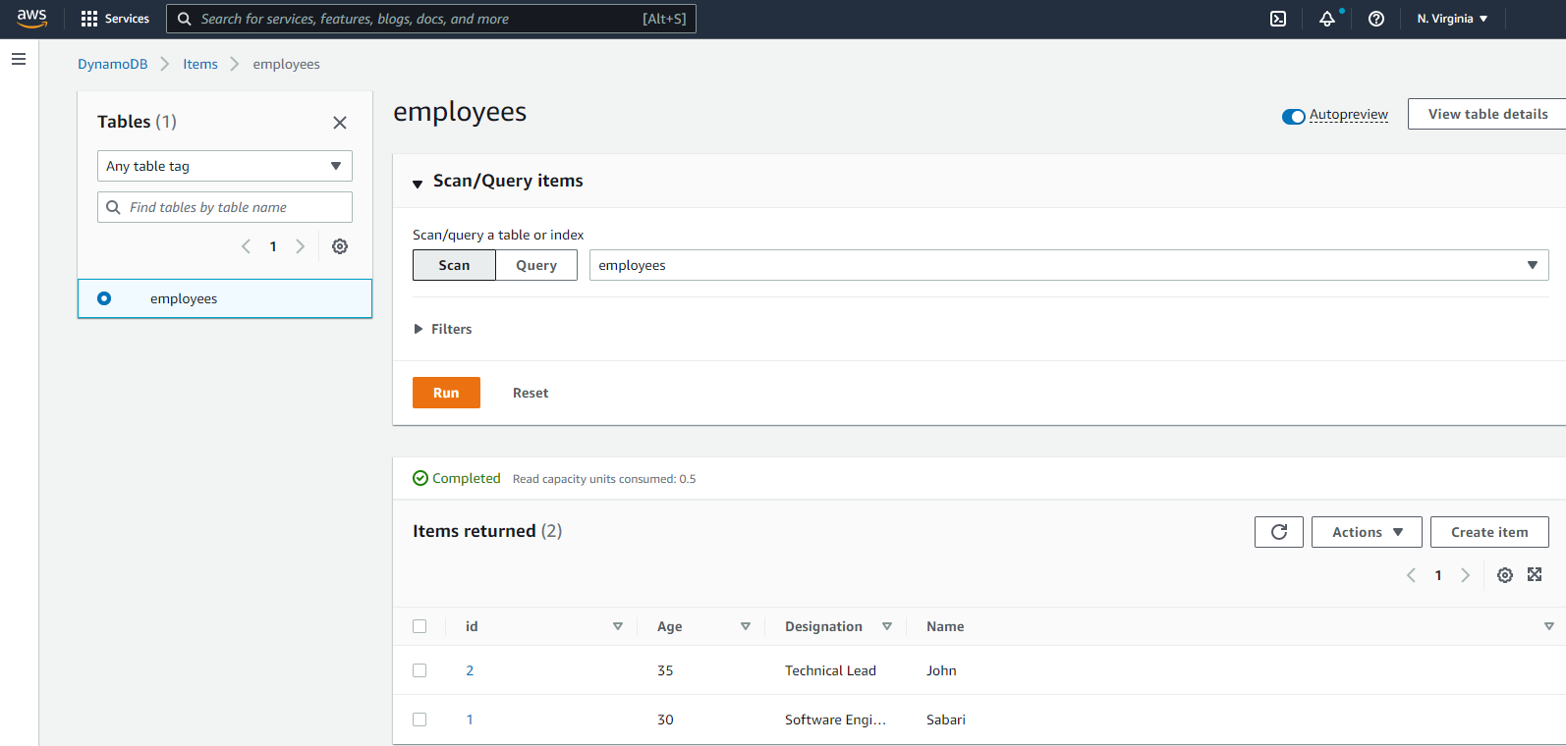Go to Items breadcrumb link
Image resolution: width=1566 pixels, height=746 pixels.
tap(200, 64)
